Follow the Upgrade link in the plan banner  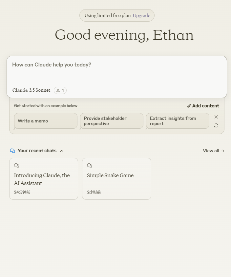click(x=141, y=15)
